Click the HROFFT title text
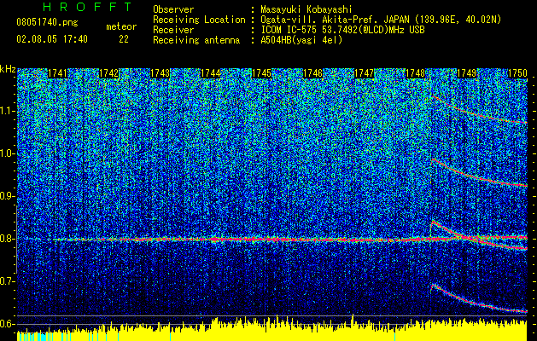 [87, 7]
